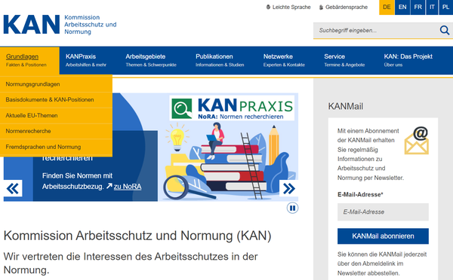The image size is (453, 280).
Task: Select DE language
Action: [387, 8]
